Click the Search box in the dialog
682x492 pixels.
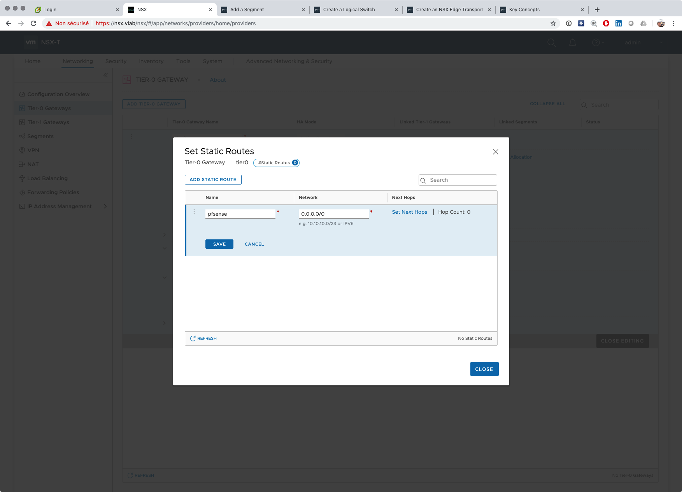(x=461, y=180)
